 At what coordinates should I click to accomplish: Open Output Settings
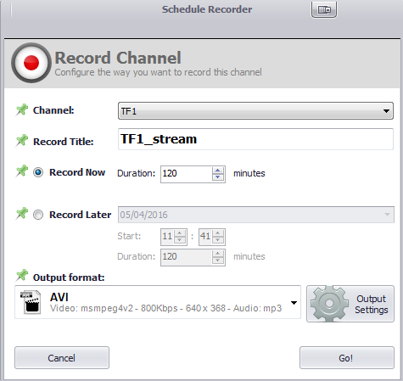click(x=350, y=304)
